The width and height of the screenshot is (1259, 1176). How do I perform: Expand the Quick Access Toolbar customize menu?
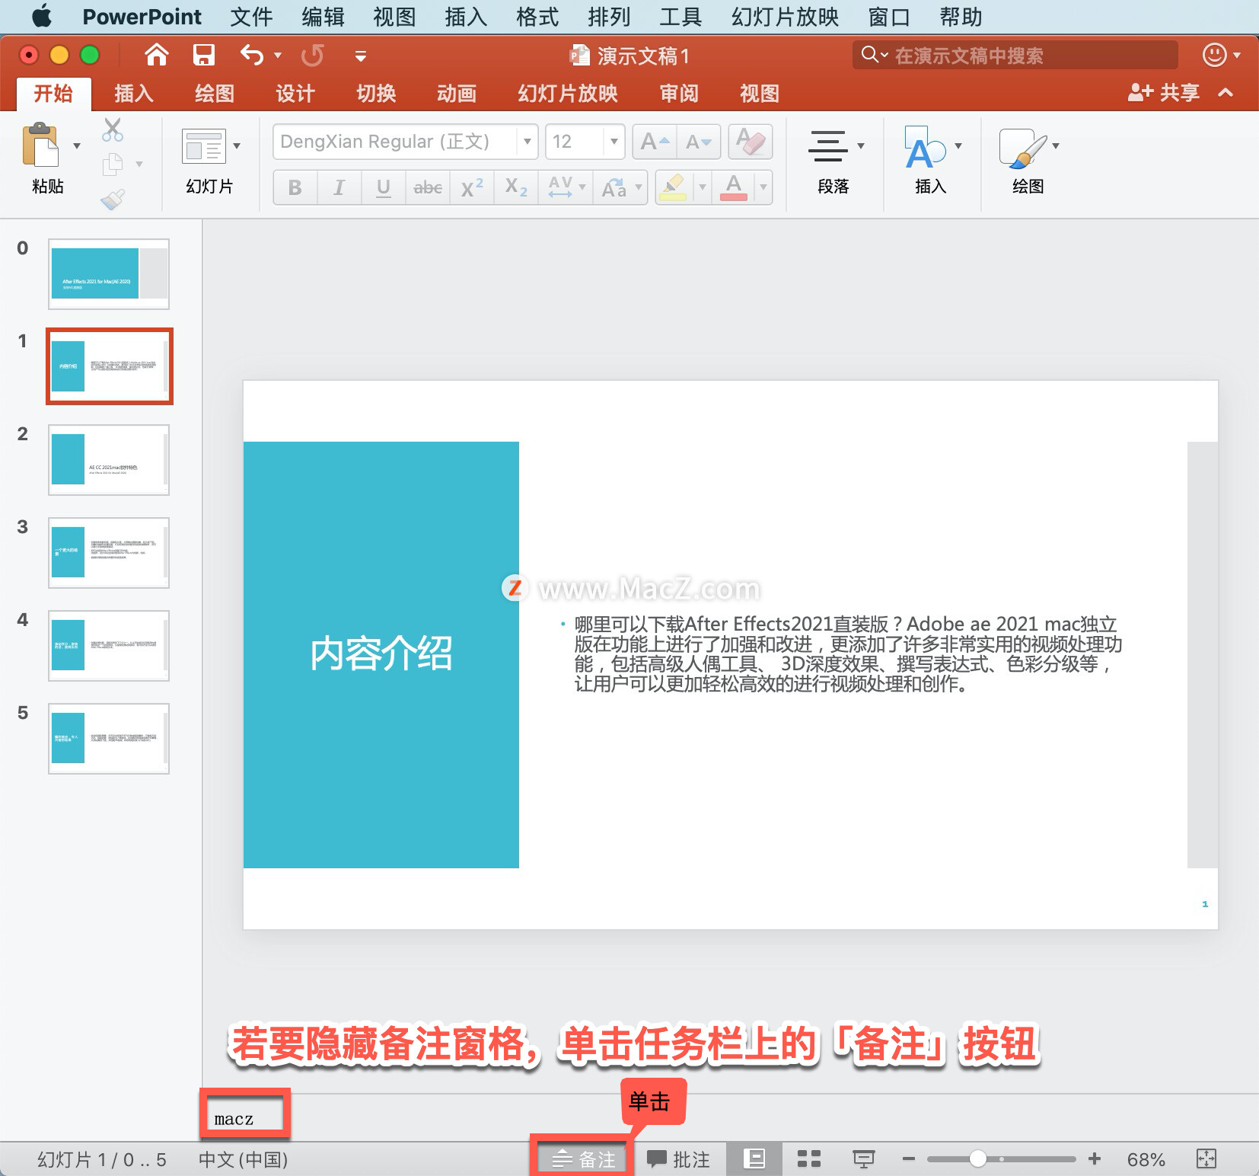(x=361, y=56)
